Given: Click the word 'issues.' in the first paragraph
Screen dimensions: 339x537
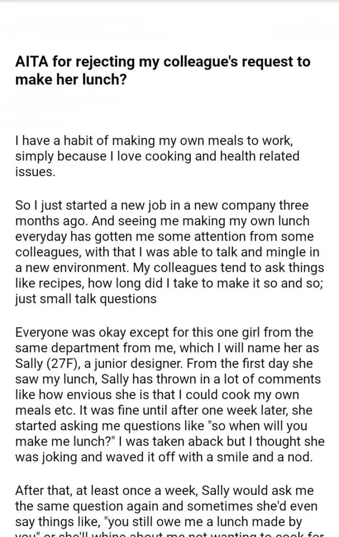Looking at the screenshot, I should pos(35,171).
